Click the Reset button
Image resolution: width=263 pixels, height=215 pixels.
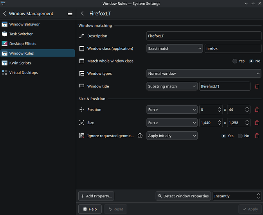[115, 209]
